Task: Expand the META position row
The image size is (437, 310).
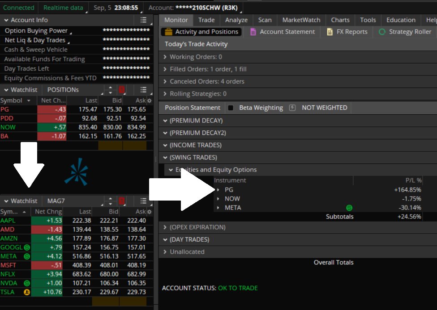Action: click(x=218, y=207)
